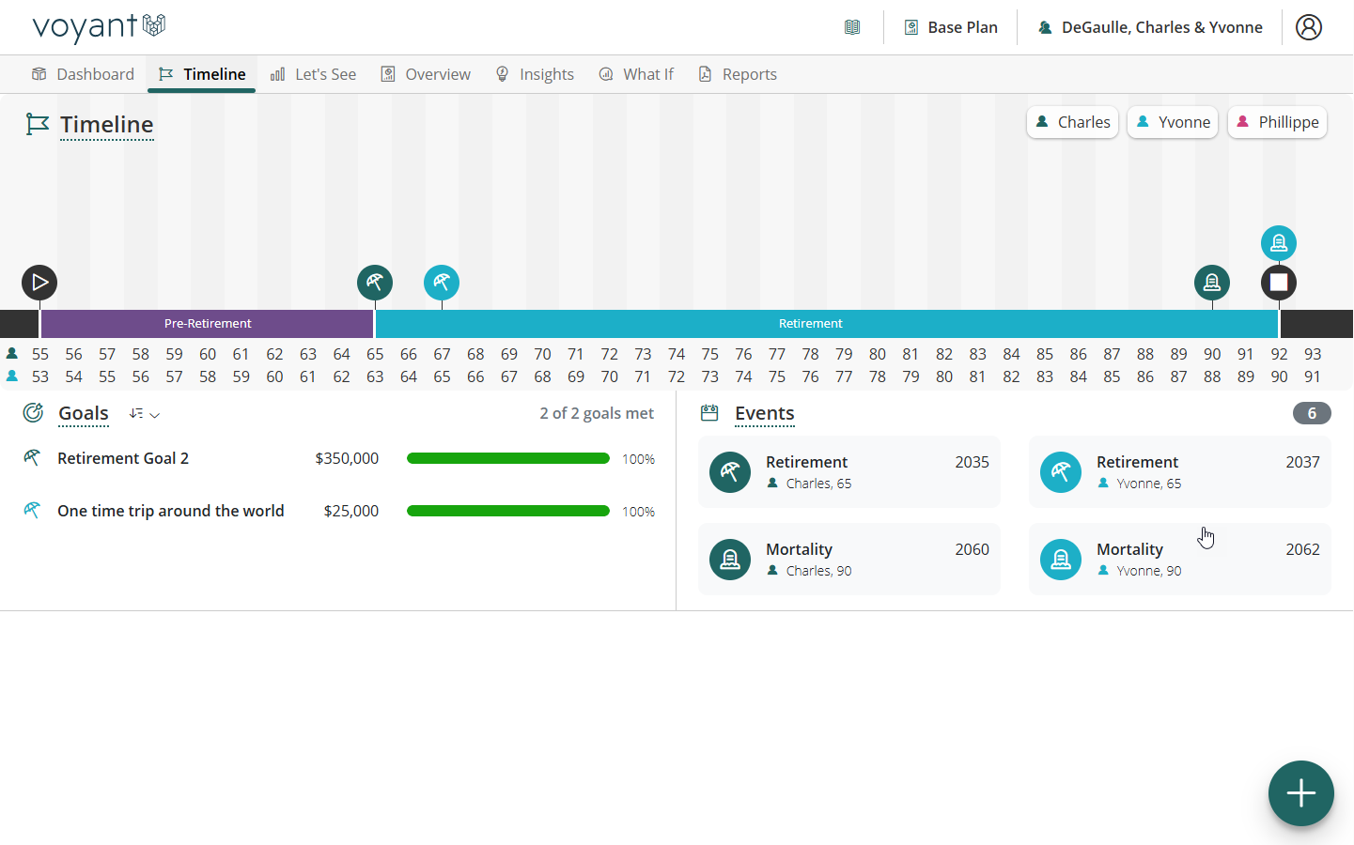The height and width of the screenshot is (845, 1354).
Task: Click Charles's mortality tombstone marker on timeline
Action: click(1211, 283)
